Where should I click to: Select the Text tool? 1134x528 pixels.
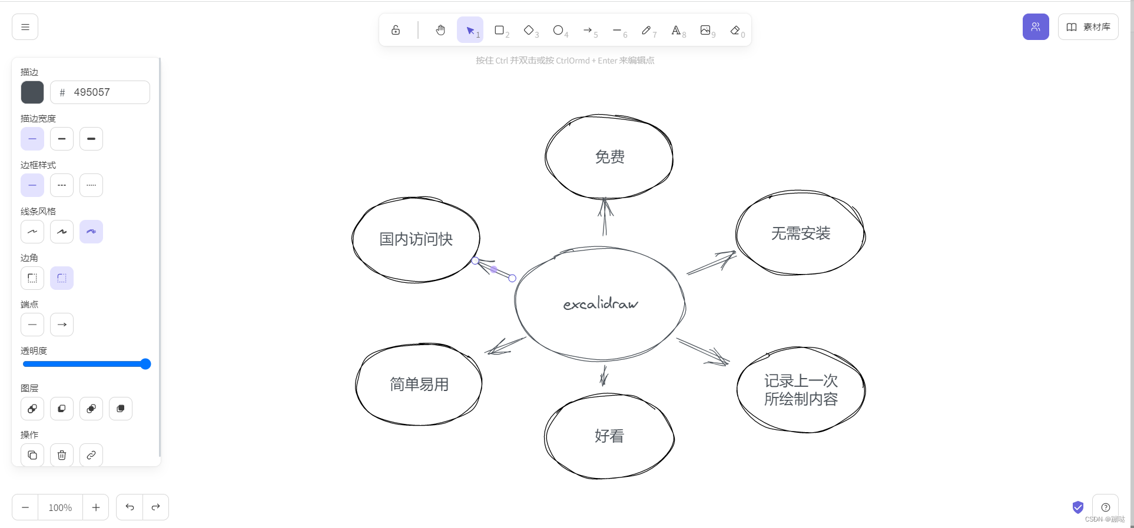[x=676, y=30]
